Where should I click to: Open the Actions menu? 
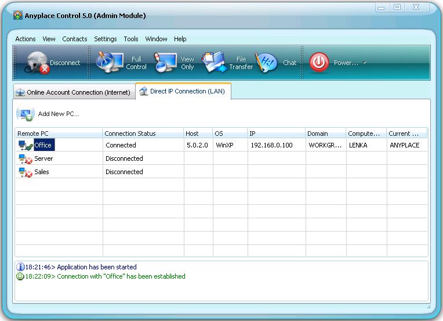point(26,39)
